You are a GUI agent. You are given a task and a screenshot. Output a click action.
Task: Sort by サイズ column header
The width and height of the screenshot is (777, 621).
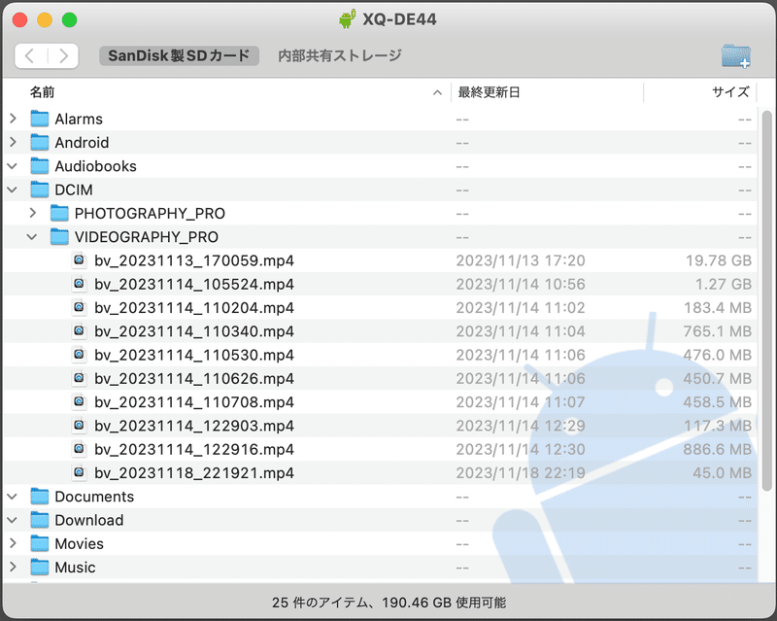pyautogui.click(x=730, y=92)
